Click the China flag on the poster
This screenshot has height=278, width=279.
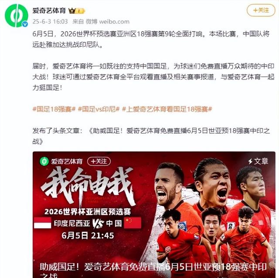(x=133, y=223)
